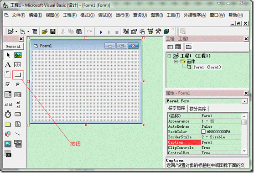Open the Form1 Form object dropdown
Image resolution: width=254 pixels, height=173 pixels.
point(244,101)
